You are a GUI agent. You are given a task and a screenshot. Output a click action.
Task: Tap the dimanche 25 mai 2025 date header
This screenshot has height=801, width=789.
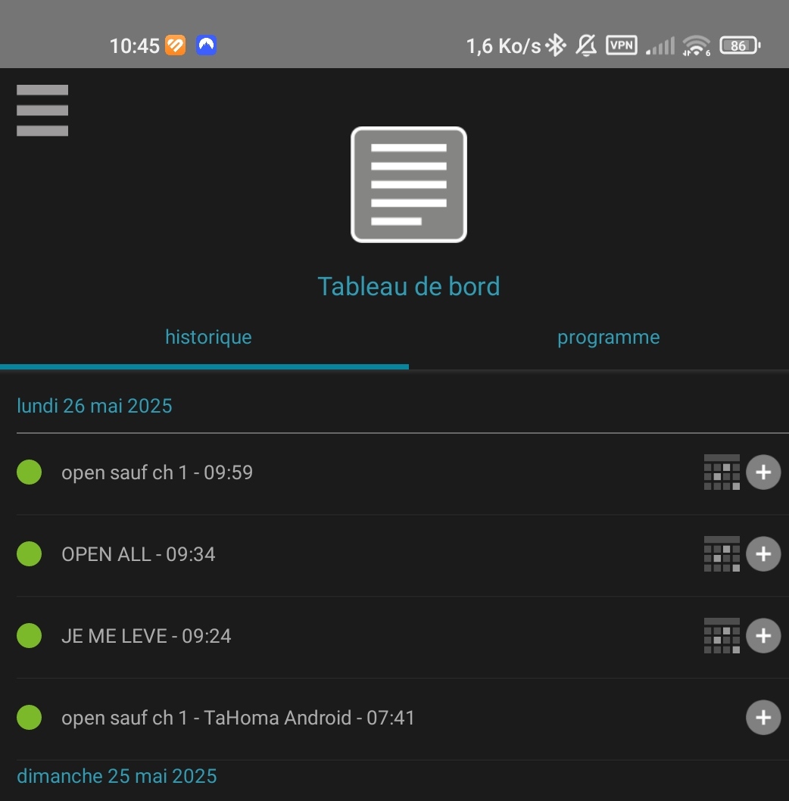[117, 776]
